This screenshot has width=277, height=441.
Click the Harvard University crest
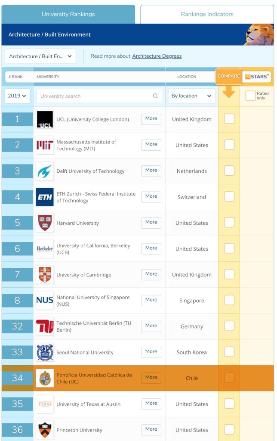tap(45, 223)
